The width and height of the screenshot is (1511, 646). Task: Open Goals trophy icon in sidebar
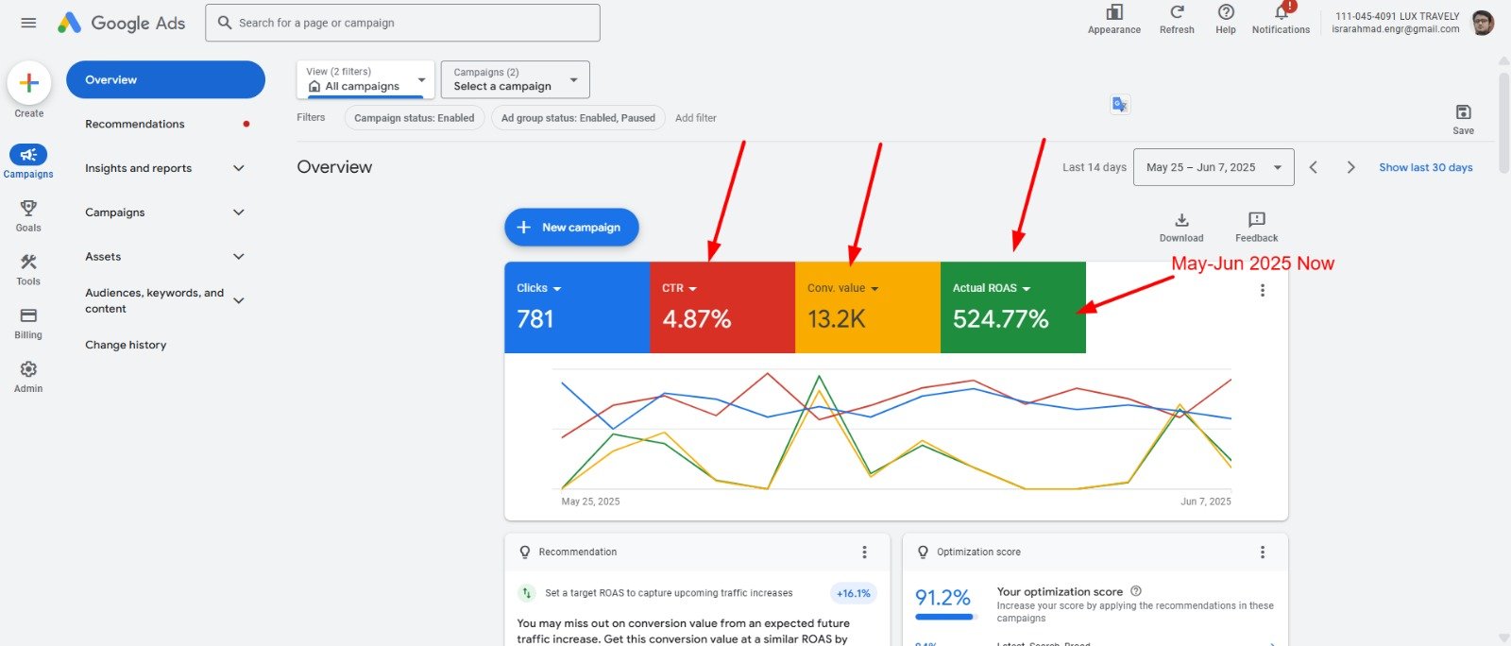coord(28,209)
